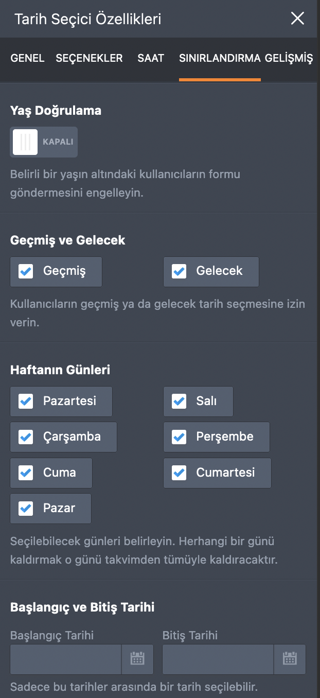Uncheck Cuma from allowed days

pyautogui.click(x=26, y=473)
